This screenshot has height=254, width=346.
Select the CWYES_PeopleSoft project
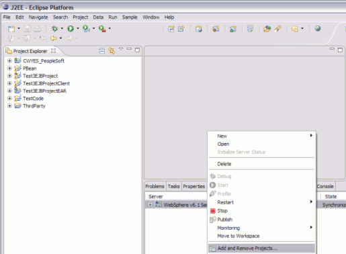click(x=44, y=61)
